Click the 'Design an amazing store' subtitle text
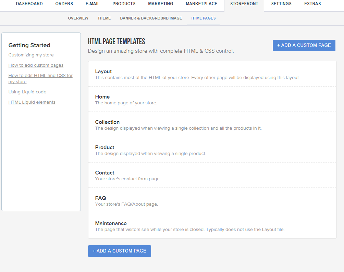This screenshot has width=344, height=272. tap(161, 51)
